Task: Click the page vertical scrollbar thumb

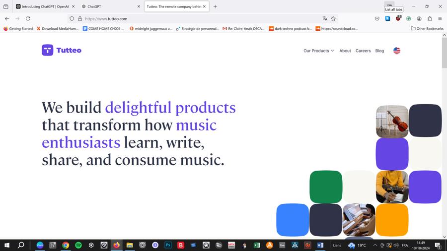Action: pos(445,53)
